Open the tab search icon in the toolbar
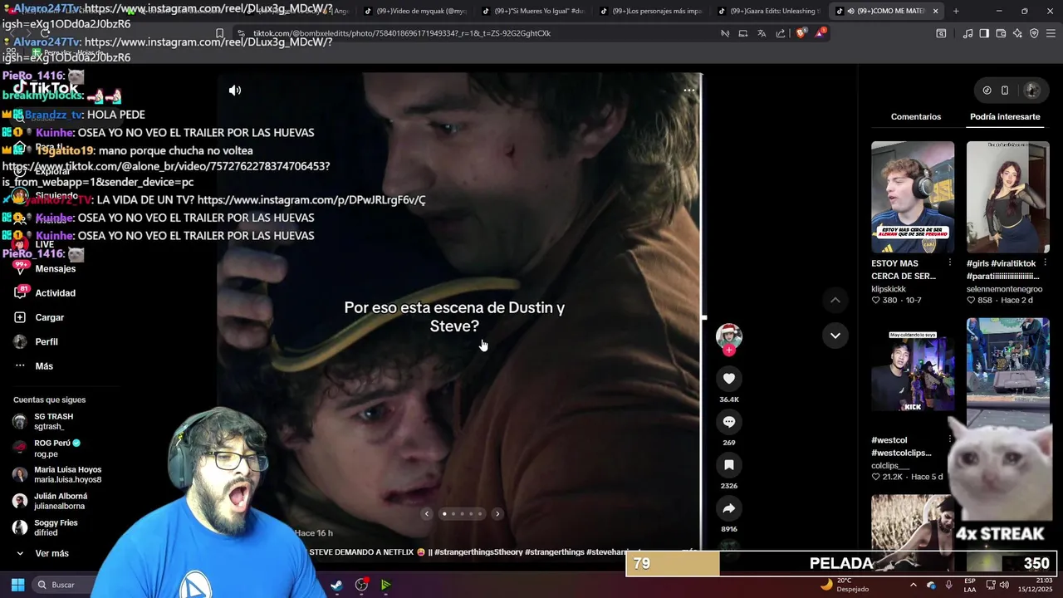The height and width of the screenshot is (598, 1063). point(941,33)
